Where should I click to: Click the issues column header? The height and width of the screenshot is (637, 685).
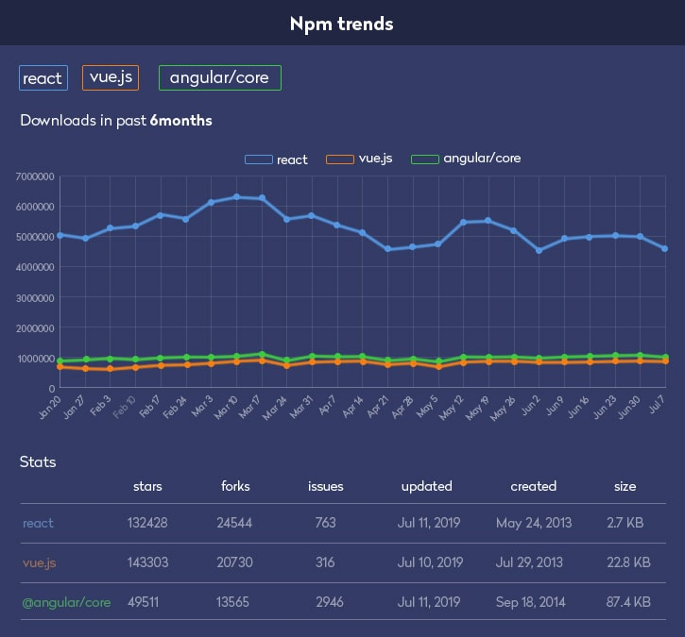click(325, 487)
